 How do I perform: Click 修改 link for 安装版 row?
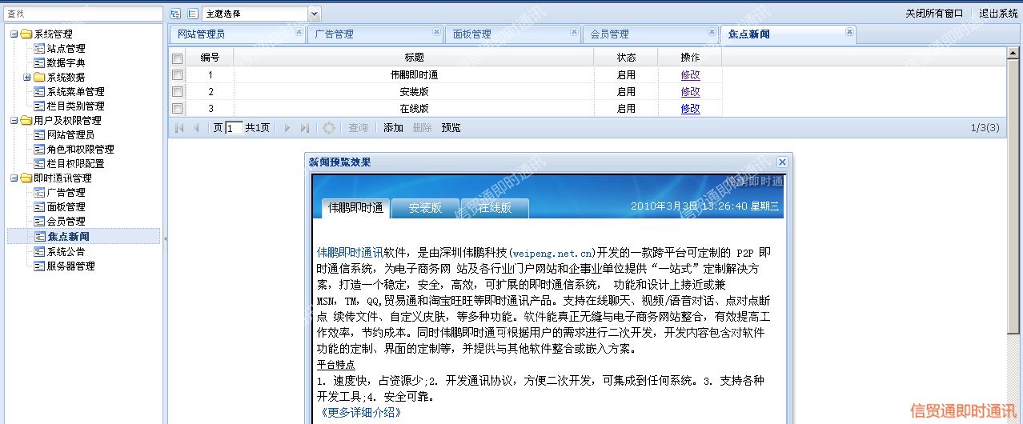pos(690,92)
